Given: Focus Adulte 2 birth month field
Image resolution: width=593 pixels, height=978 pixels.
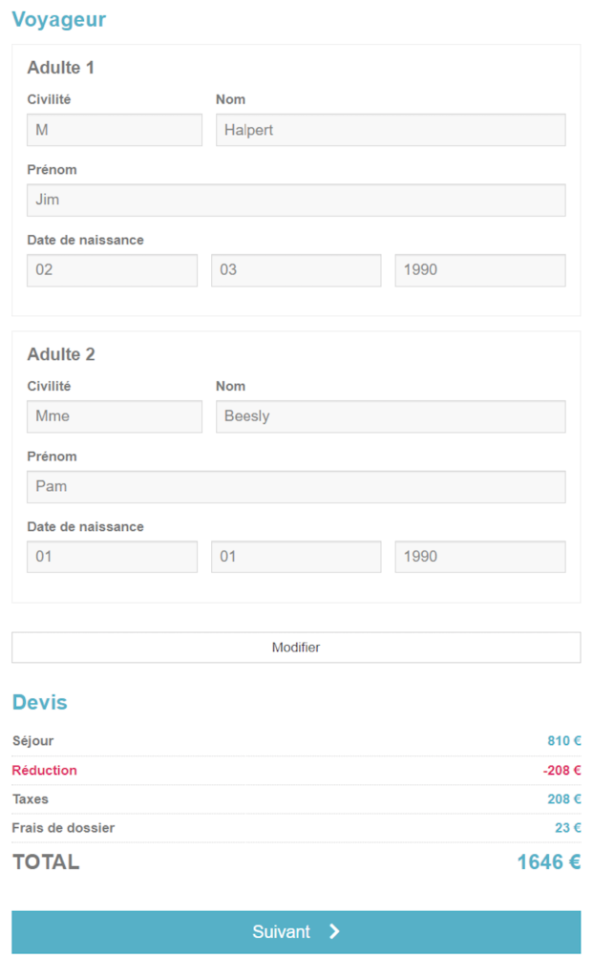Looking at the screenshot, I should tap(296, 557).
